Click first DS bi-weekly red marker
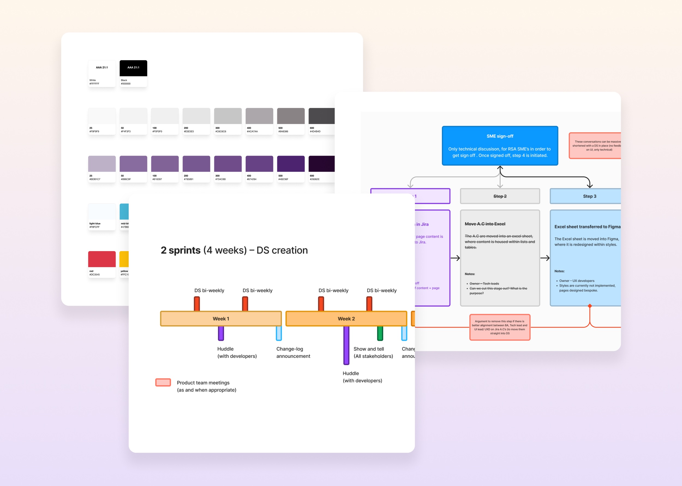Viewport: 682px width, 486px height. pyautogui.click(x=197, y=303)
